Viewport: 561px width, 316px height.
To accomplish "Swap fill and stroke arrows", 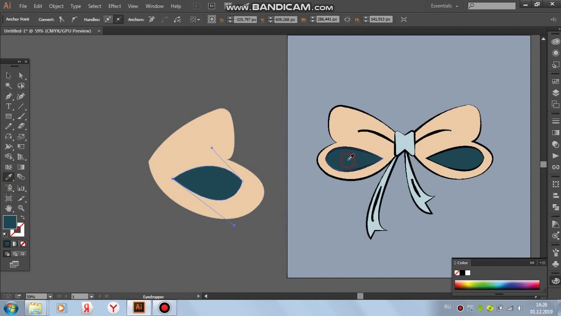I will (22, 218).
